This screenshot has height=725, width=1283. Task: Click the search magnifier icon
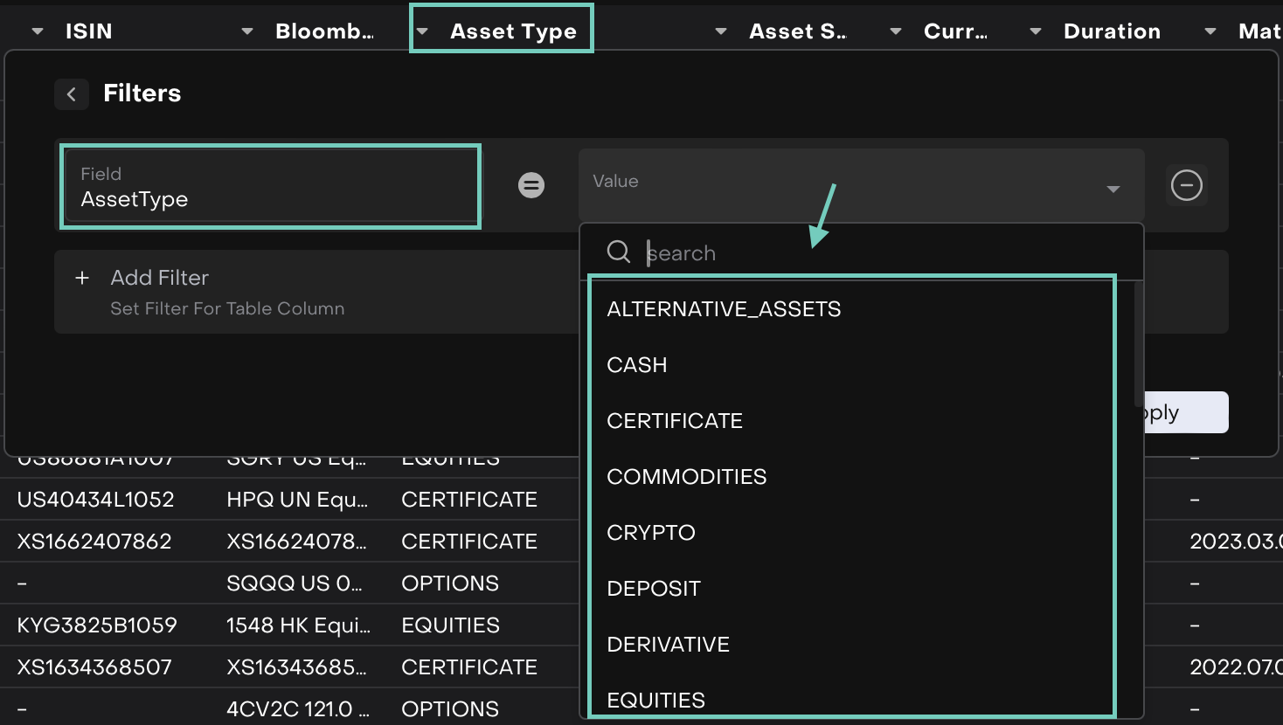click(x=619, y=252)
